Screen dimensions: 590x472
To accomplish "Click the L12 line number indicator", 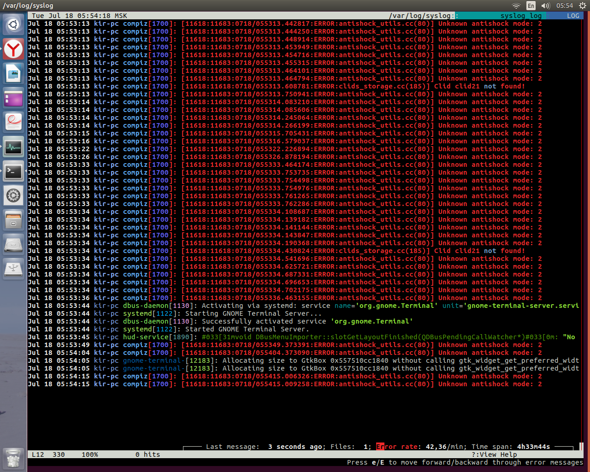I will [38, 454].
